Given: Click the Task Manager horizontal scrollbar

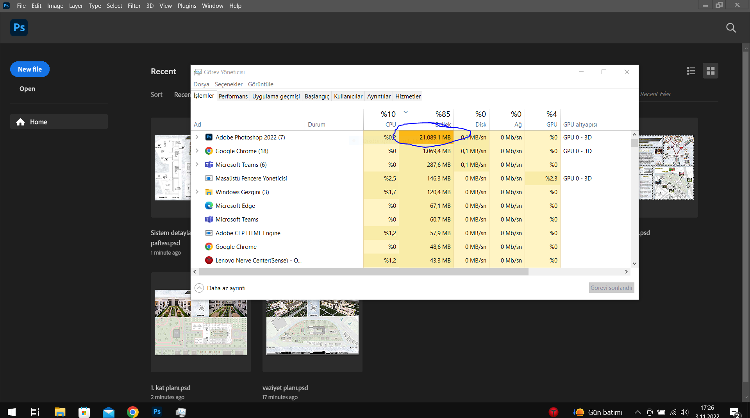Looking at the screenshot, I should tap(364, 272).
